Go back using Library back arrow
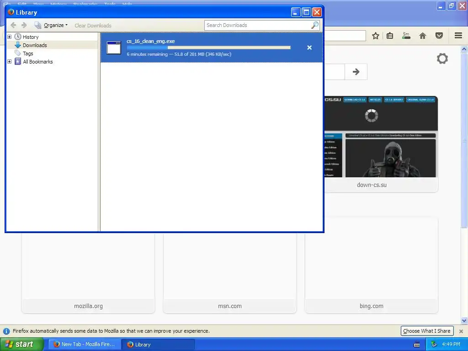 (13, 26)
